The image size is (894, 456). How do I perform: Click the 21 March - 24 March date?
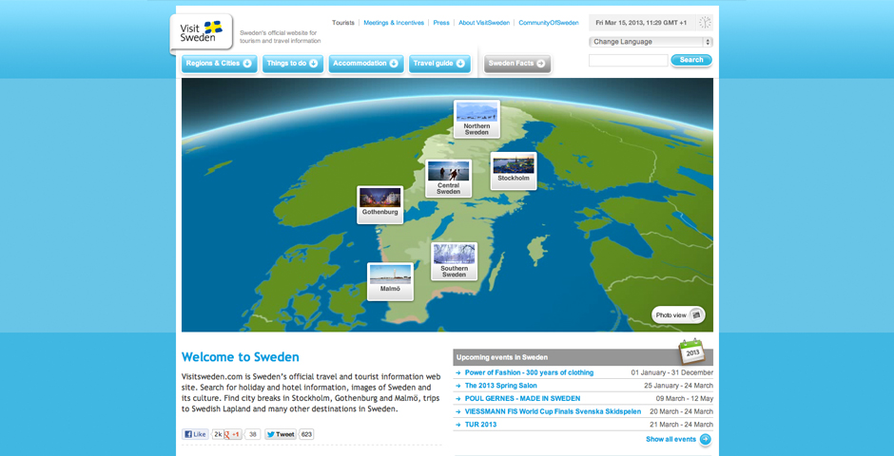point(681,425)
